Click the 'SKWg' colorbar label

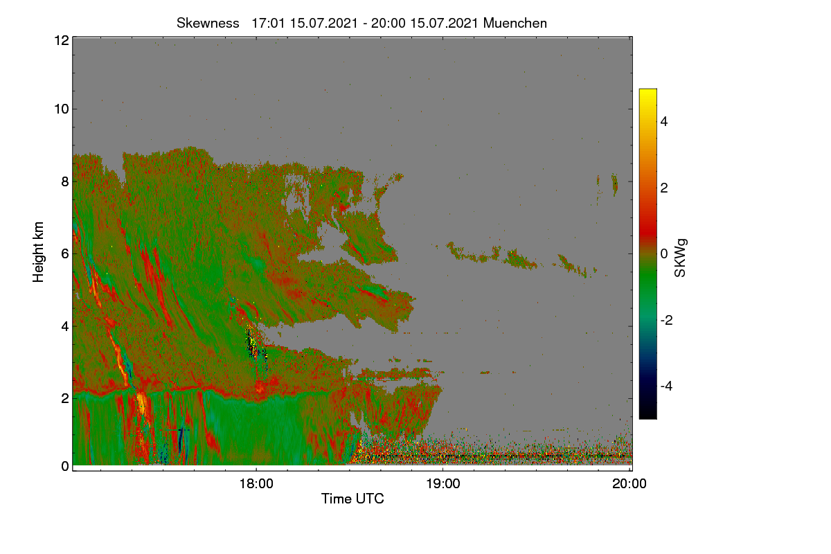pyautogui.click(x=680, y=258)
